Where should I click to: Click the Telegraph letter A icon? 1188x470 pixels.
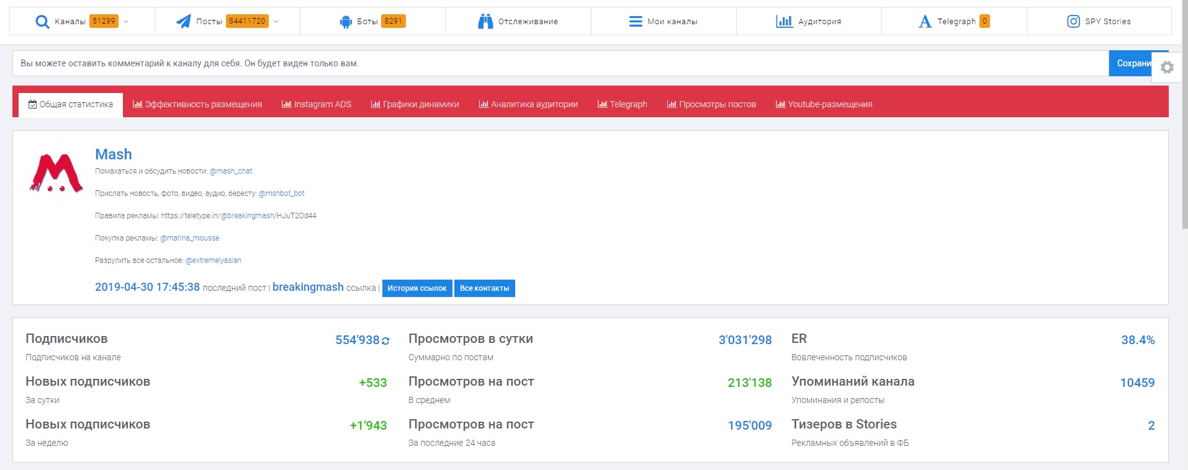point(925,22)
